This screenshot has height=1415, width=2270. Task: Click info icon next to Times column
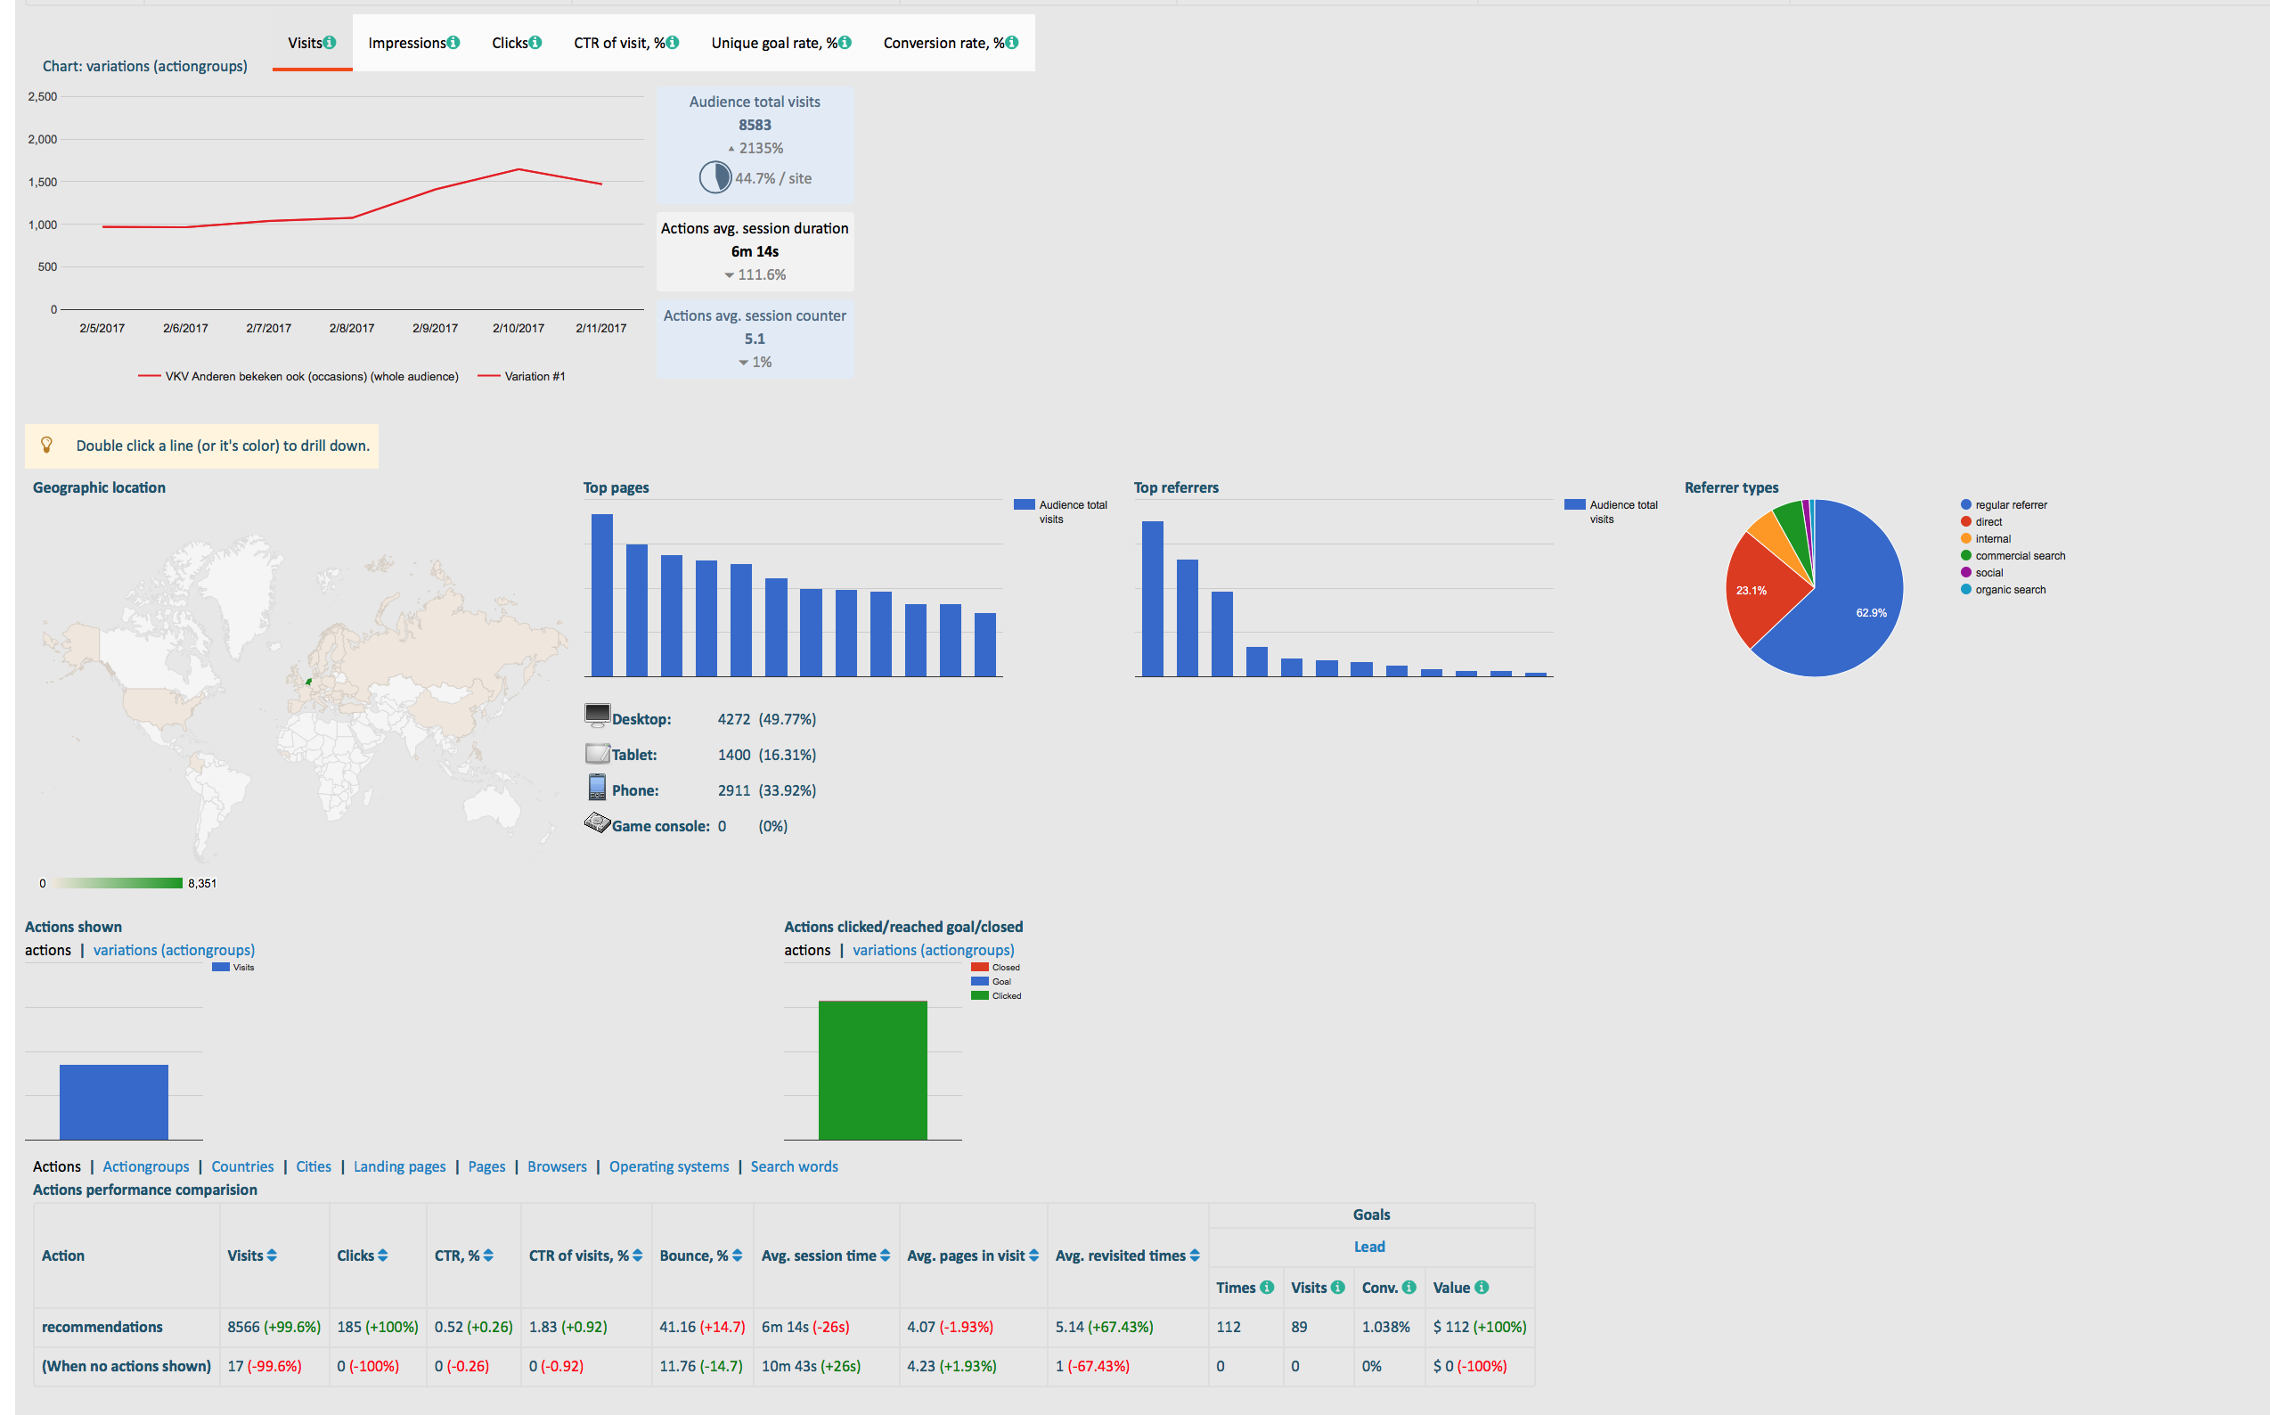(x=1267, y=1287)
